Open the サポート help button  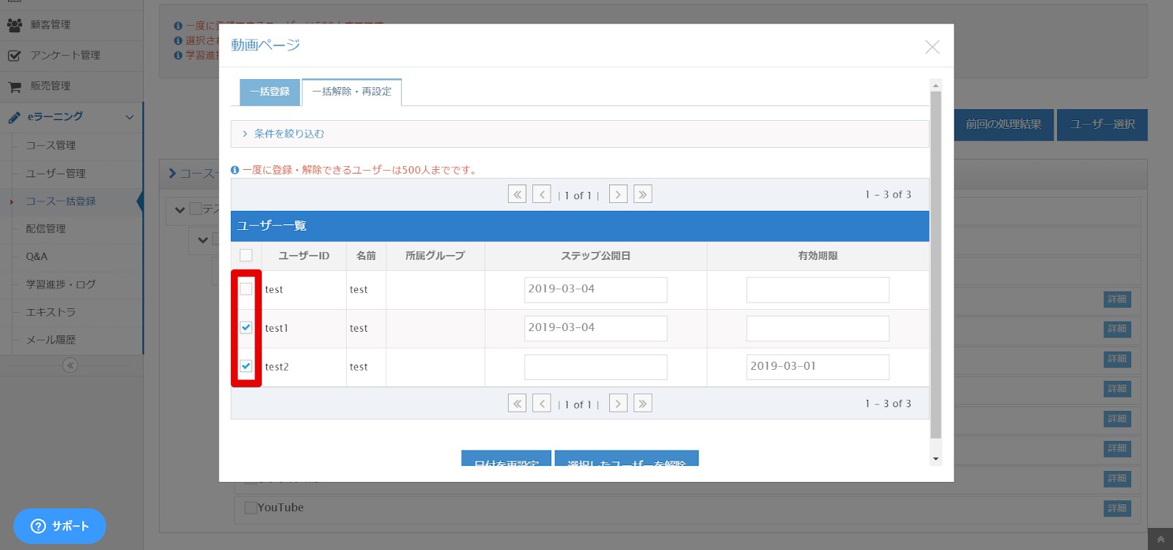(x=59, y=526)
